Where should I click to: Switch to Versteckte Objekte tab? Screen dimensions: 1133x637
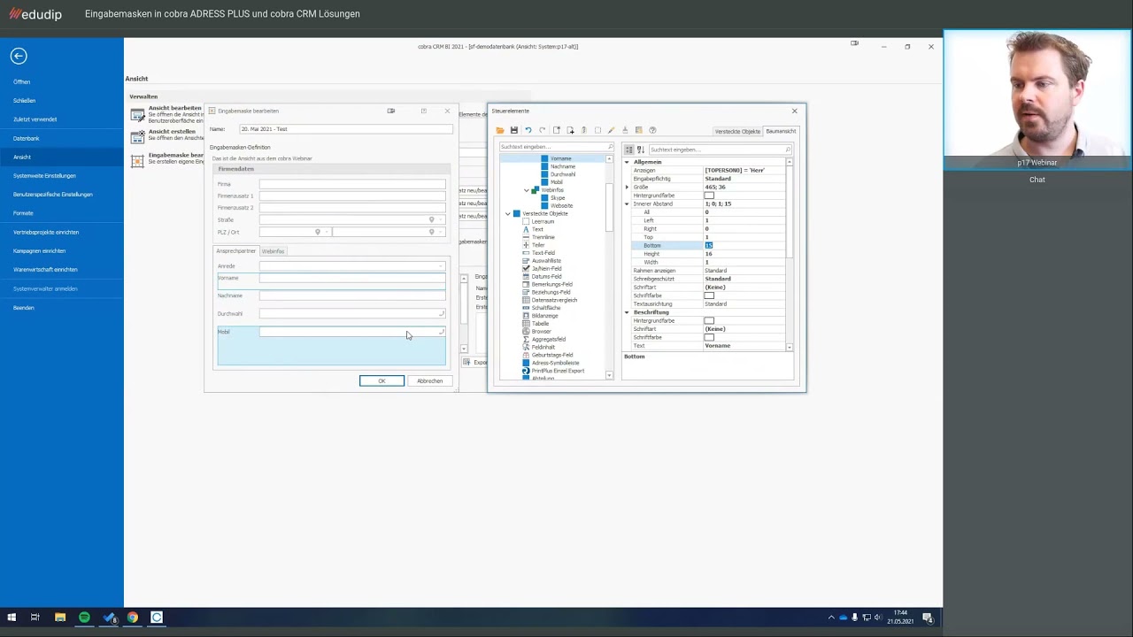click(737, 131)
